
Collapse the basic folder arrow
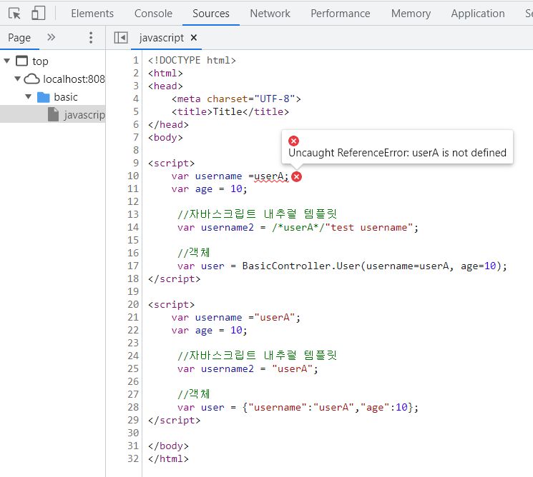tap(29, 96)
